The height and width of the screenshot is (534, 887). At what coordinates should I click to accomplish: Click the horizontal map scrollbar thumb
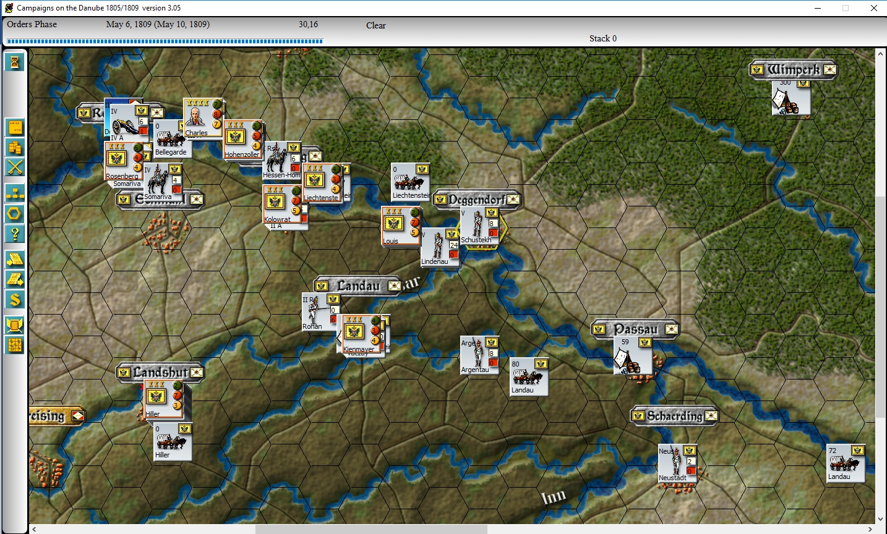[371, 529]
